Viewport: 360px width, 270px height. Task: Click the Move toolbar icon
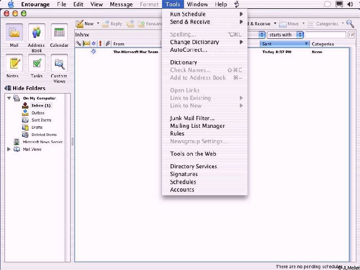tap(283, 24)
